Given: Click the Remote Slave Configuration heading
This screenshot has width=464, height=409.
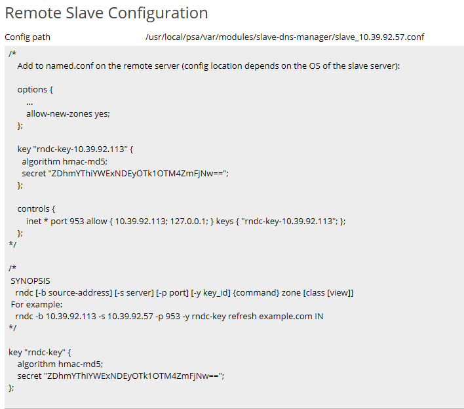Looking at the screenshot, I should pos(106,13).
